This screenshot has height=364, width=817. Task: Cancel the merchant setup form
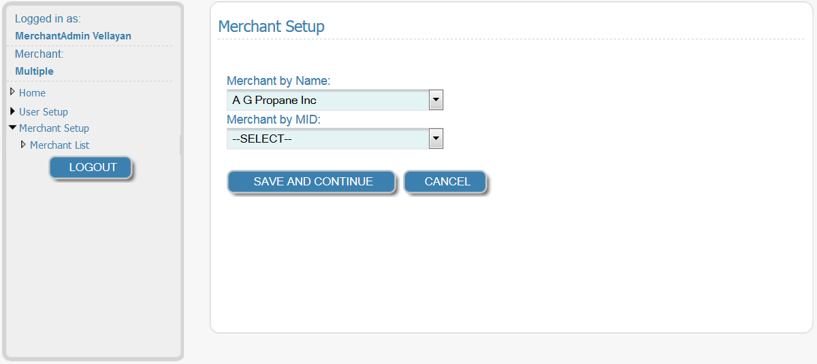pos(446,182)
